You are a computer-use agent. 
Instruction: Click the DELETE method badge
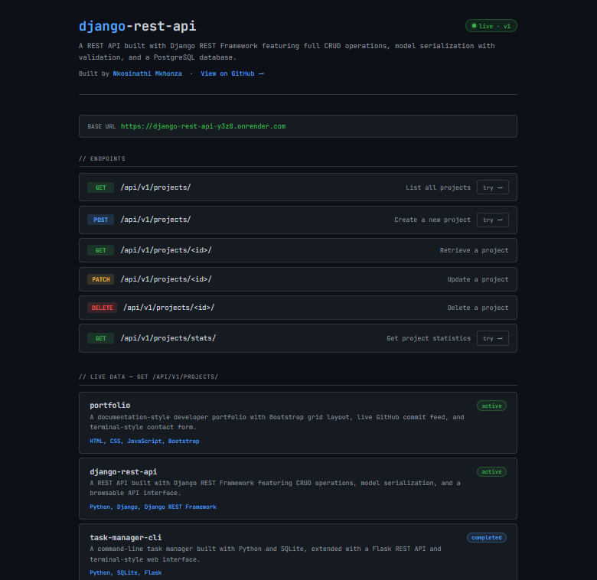[102, 308]
